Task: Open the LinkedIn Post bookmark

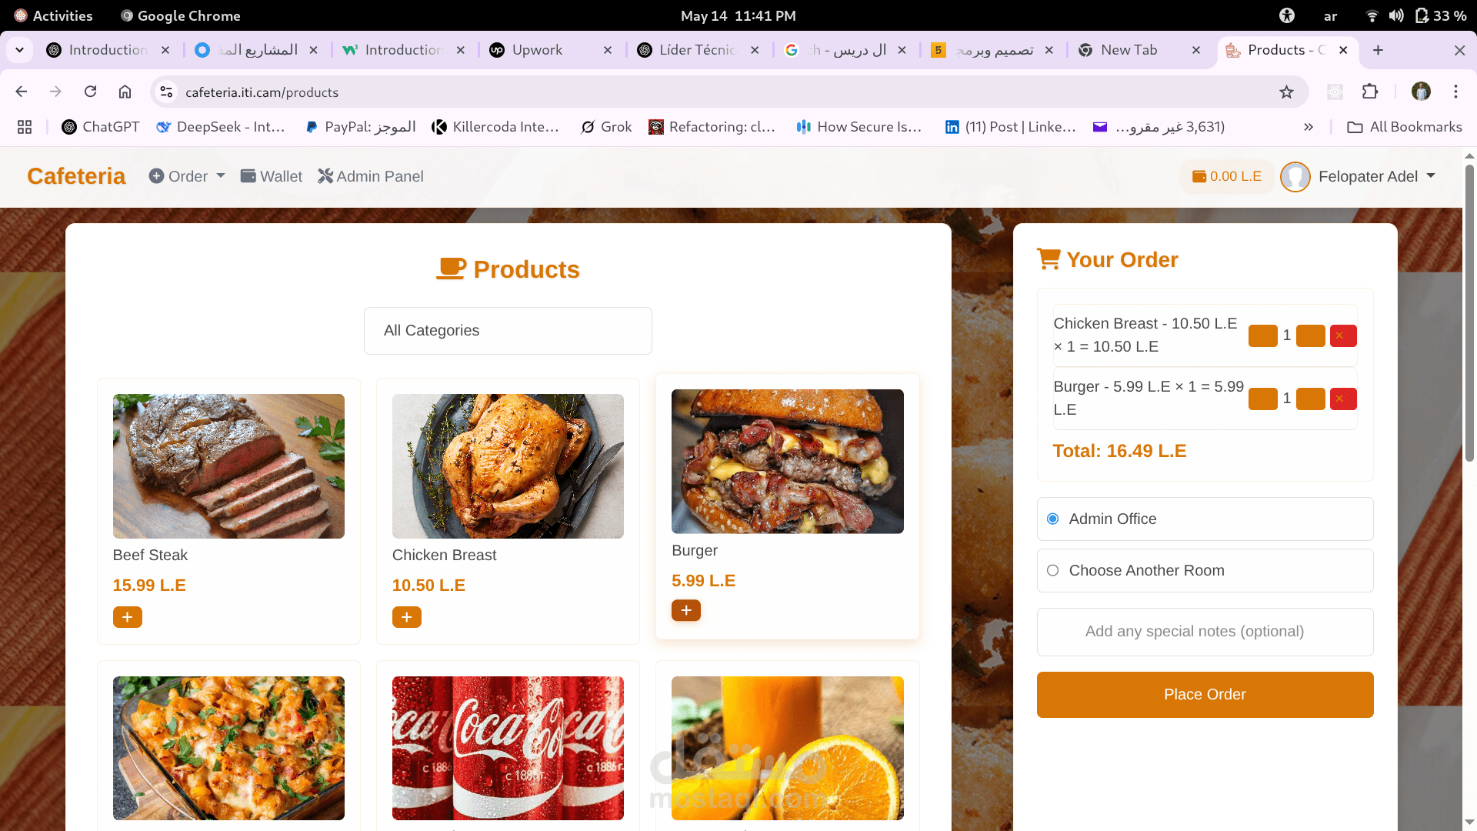Action: tap(1010, 127)
